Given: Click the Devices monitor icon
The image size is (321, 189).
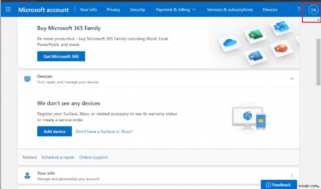Looking at the screenshot, I should pos(27,79).
